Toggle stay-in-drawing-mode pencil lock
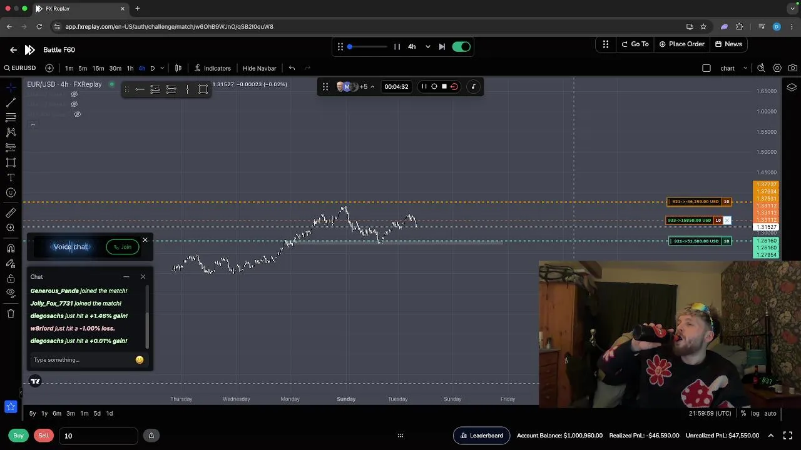This screenshot has height=450, width=801. pyautogui.click(x=11, y=263)
